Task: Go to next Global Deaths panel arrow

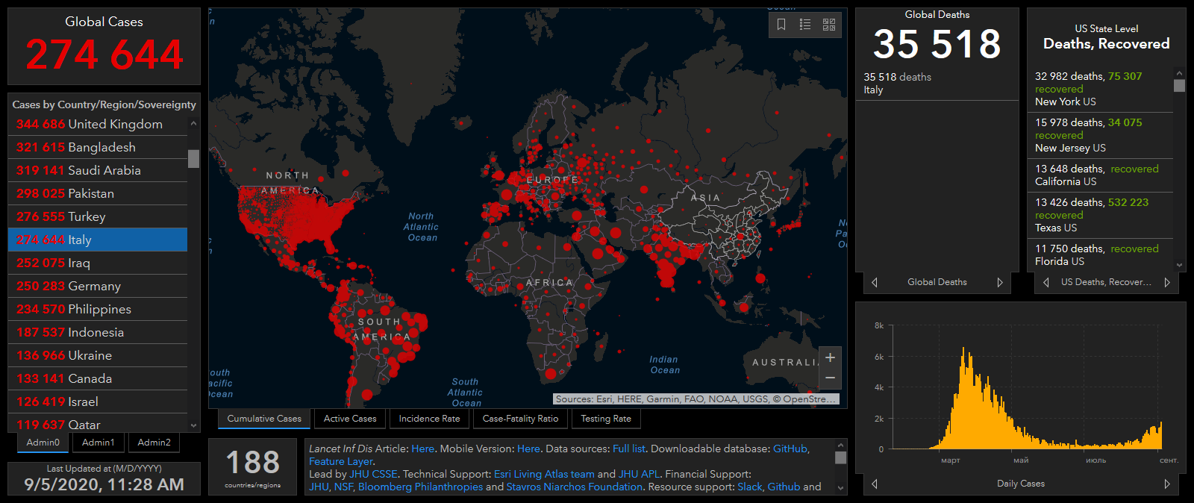Action: pyautogui.click(x=1000, y=282)
